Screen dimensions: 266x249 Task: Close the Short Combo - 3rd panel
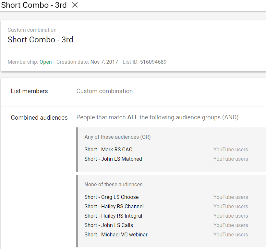click(75, 5)
